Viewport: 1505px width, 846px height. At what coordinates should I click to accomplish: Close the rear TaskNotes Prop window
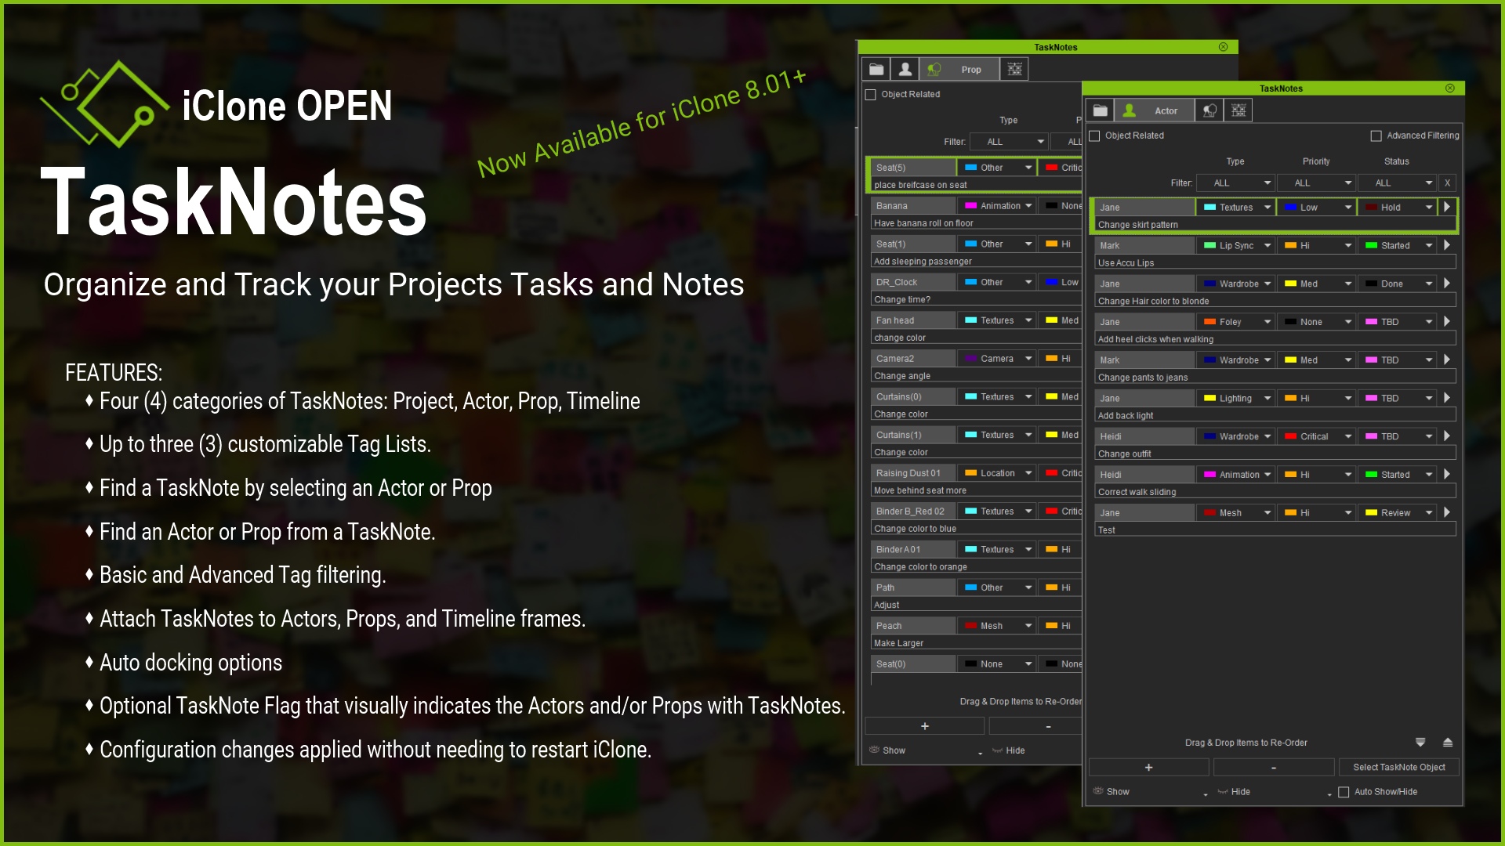(1223, 47)
